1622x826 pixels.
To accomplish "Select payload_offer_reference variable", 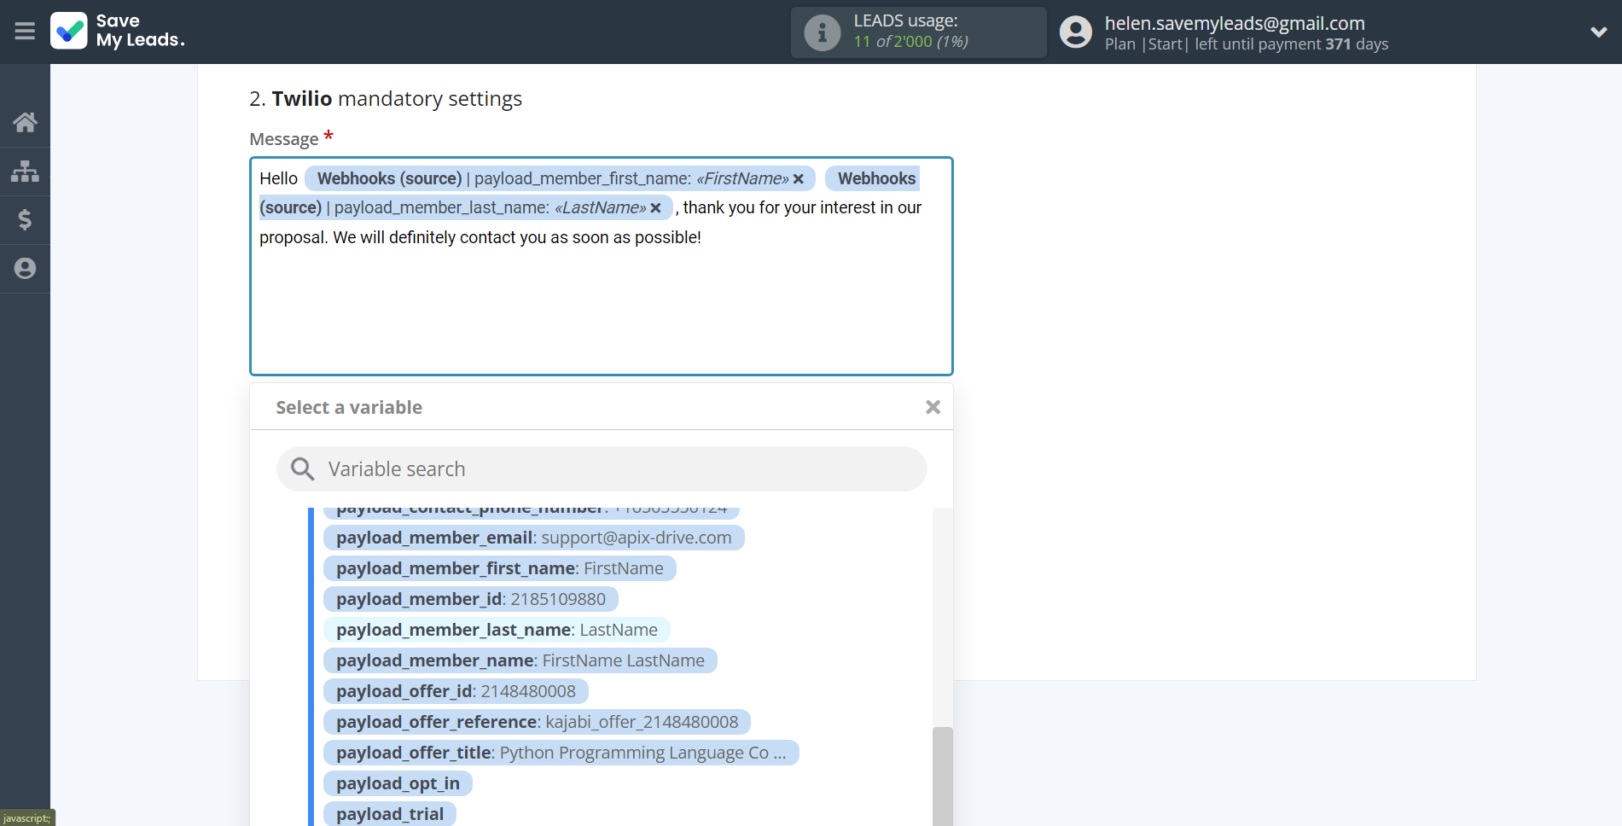I will click(x=537, y=722).
